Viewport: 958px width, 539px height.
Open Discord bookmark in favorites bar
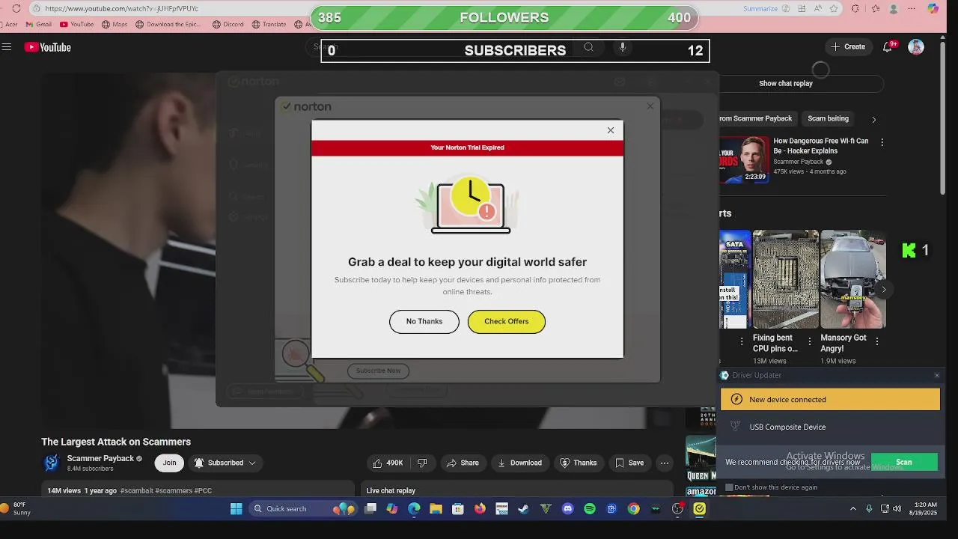[x=228, y=24]
